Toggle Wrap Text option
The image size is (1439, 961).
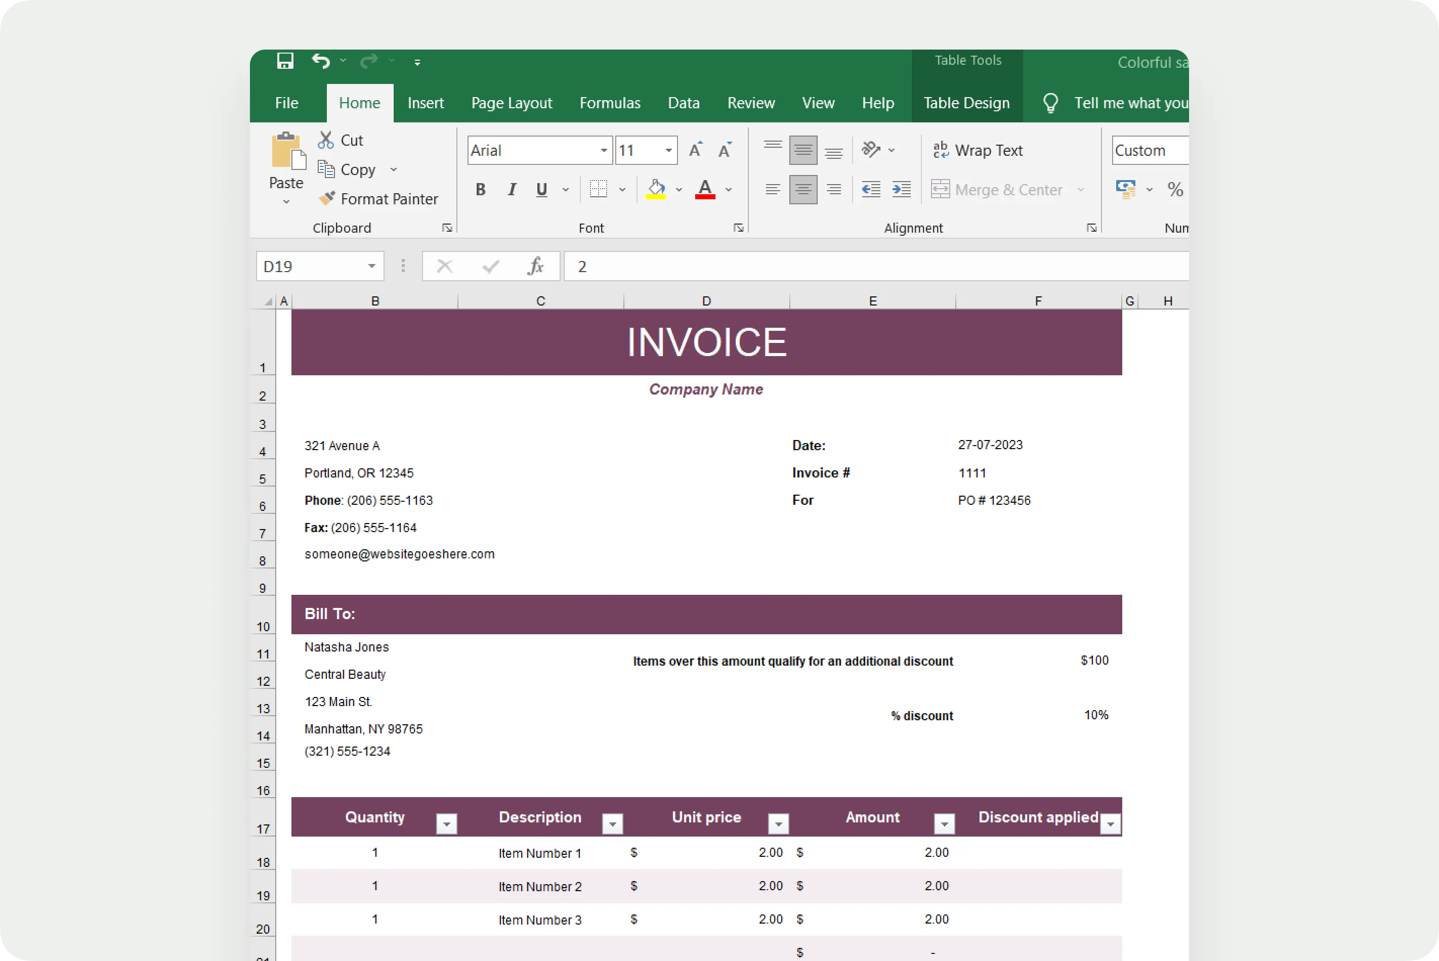point(978,150)
